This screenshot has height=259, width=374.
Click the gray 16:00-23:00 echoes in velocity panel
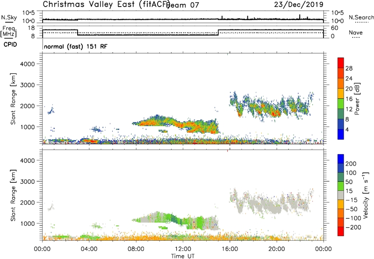point(271,202)
